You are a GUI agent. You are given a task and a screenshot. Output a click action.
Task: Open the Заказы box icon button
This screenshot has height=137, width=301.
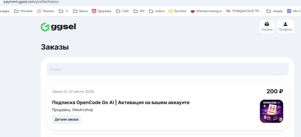[x=267, y=27]
